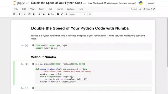This screenshot has width=168, height=94.
Task: Click the page vertical scrollbar
Action: tap(167, 43)
